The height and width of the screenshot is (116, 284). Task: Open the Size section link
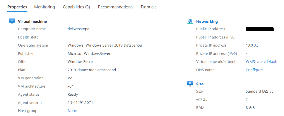click(x=200, y=84)
